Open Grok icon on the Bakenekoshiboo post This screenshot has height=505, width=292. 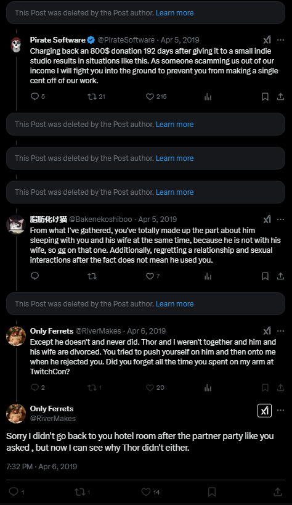267,220
